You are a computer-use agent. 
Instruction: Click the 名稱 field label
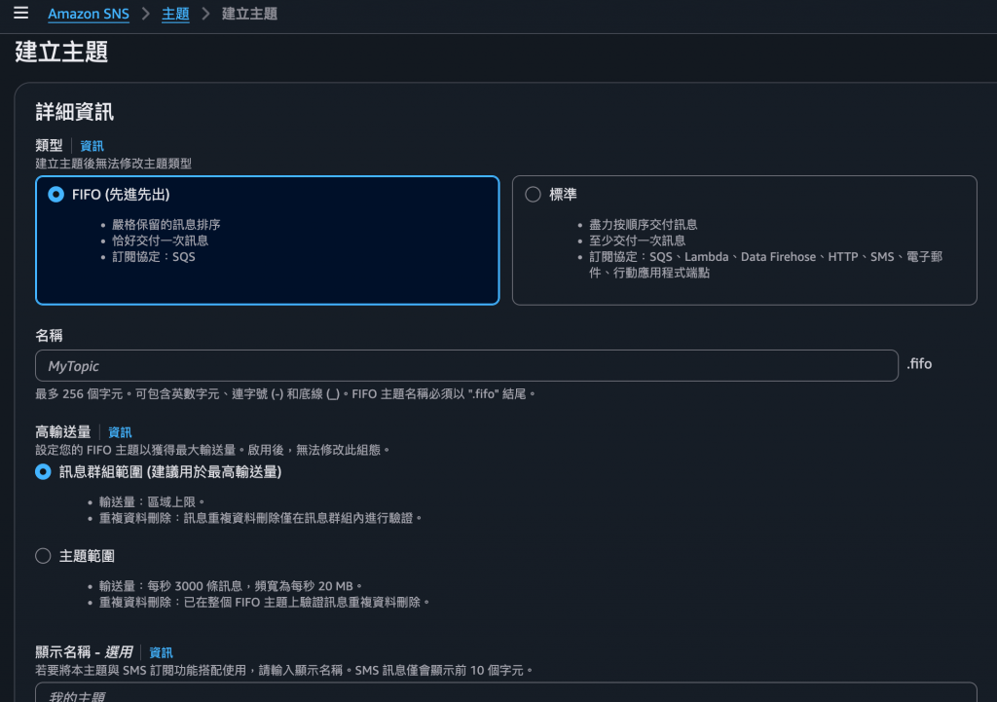point(49,336)
